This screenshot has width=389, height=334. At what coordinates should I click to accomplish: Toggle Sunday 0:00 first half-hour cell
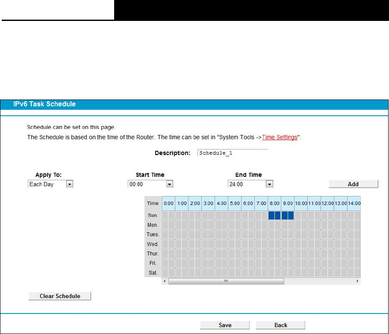click(x=165, y=215)
